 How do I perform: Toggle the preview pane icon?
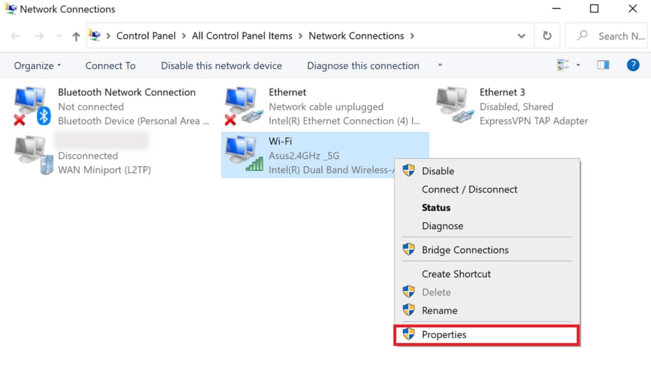click(x=603, y=65)
